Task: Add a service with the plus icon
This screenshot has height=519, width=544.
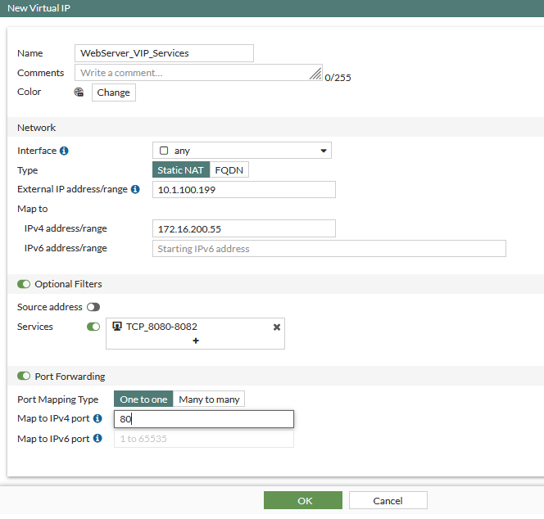Action: coord(195,341)
